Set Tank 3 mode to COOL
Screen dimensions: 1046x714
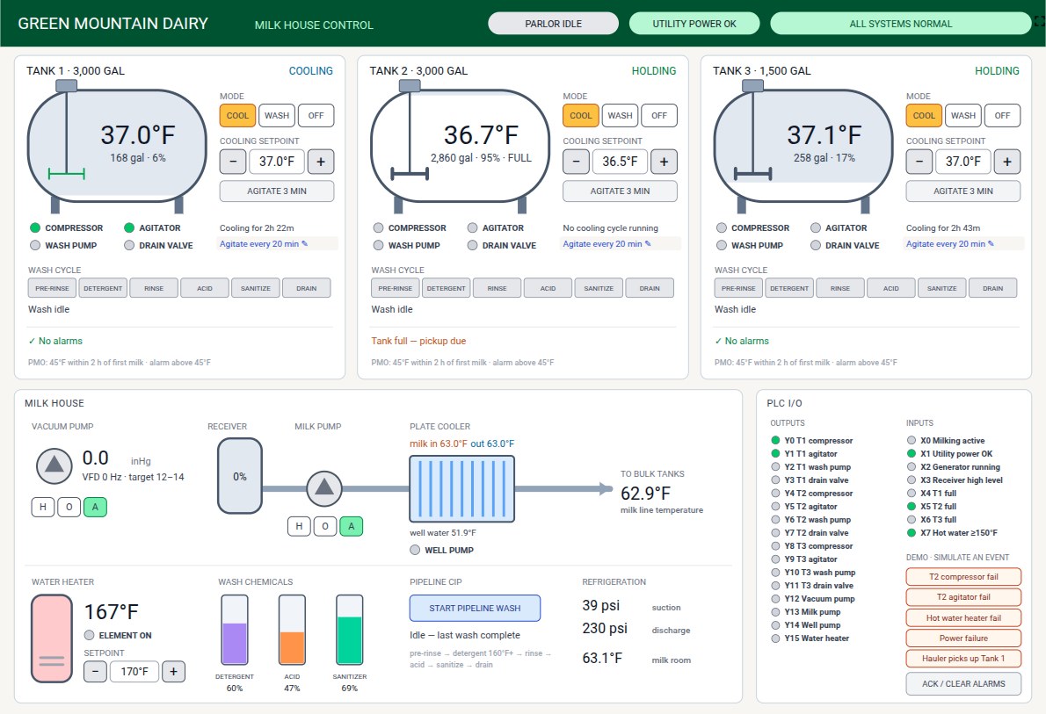[924, 115]
